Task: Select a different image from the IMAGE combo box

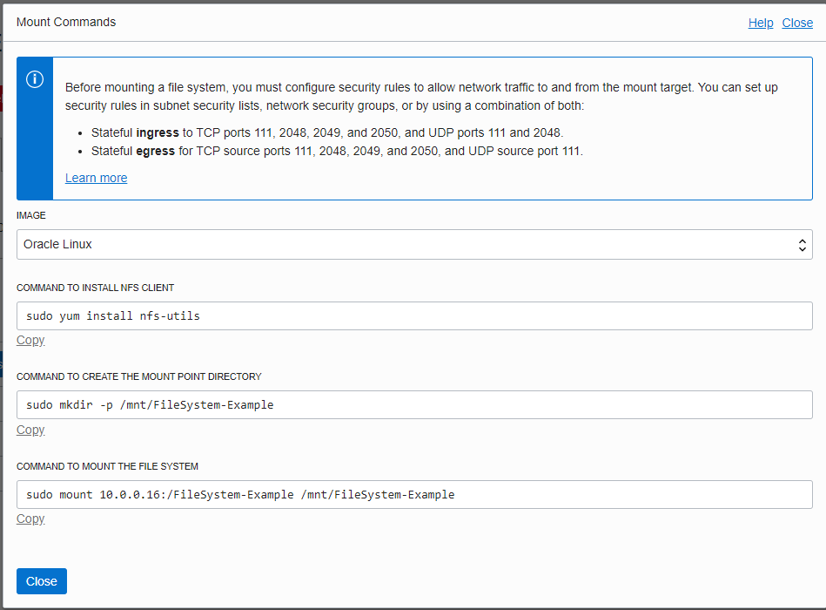Action: click(x=413, y=245)
